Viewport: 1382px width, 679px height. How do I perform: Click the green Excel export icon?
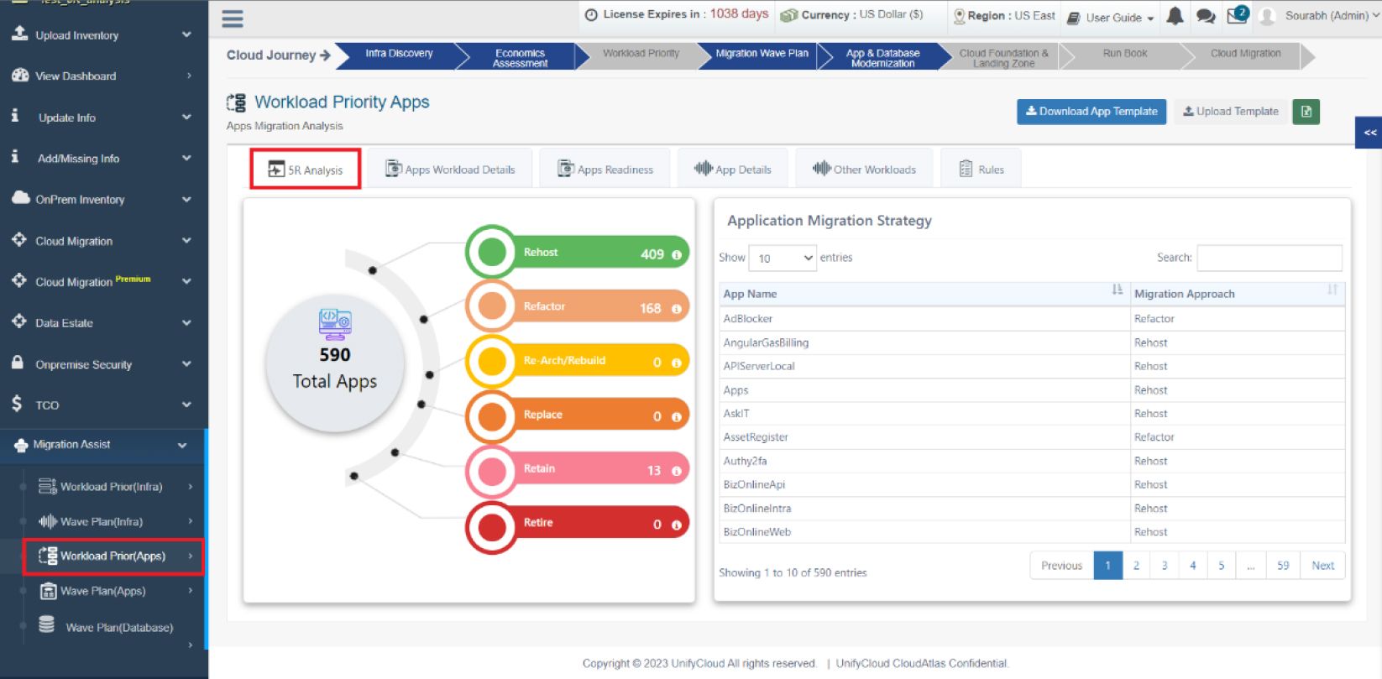[x=1306, y=112]
